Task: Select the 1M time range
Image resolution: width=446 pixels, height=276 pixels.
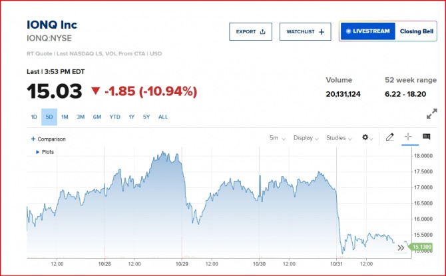Action: tap(65, 117)
